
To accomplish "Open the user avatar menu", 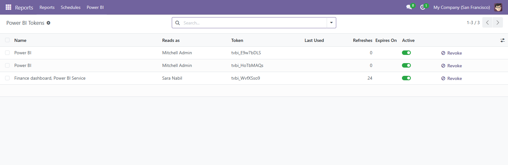I will [x=498, y=7].
